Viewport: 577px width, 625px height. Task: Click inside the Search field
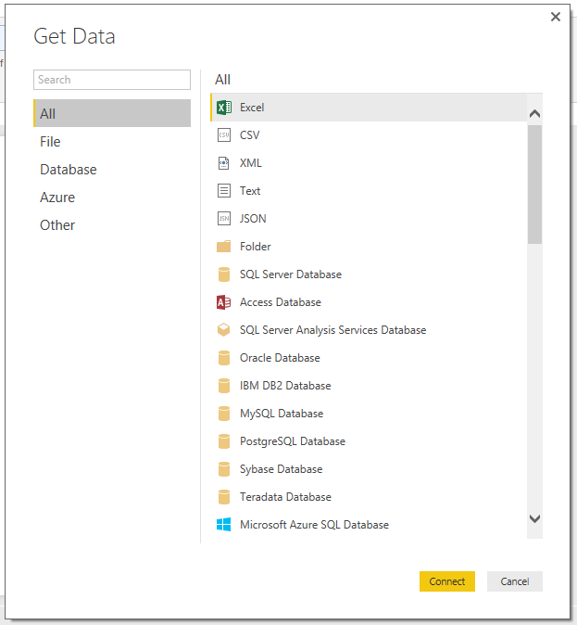(111, 80)
